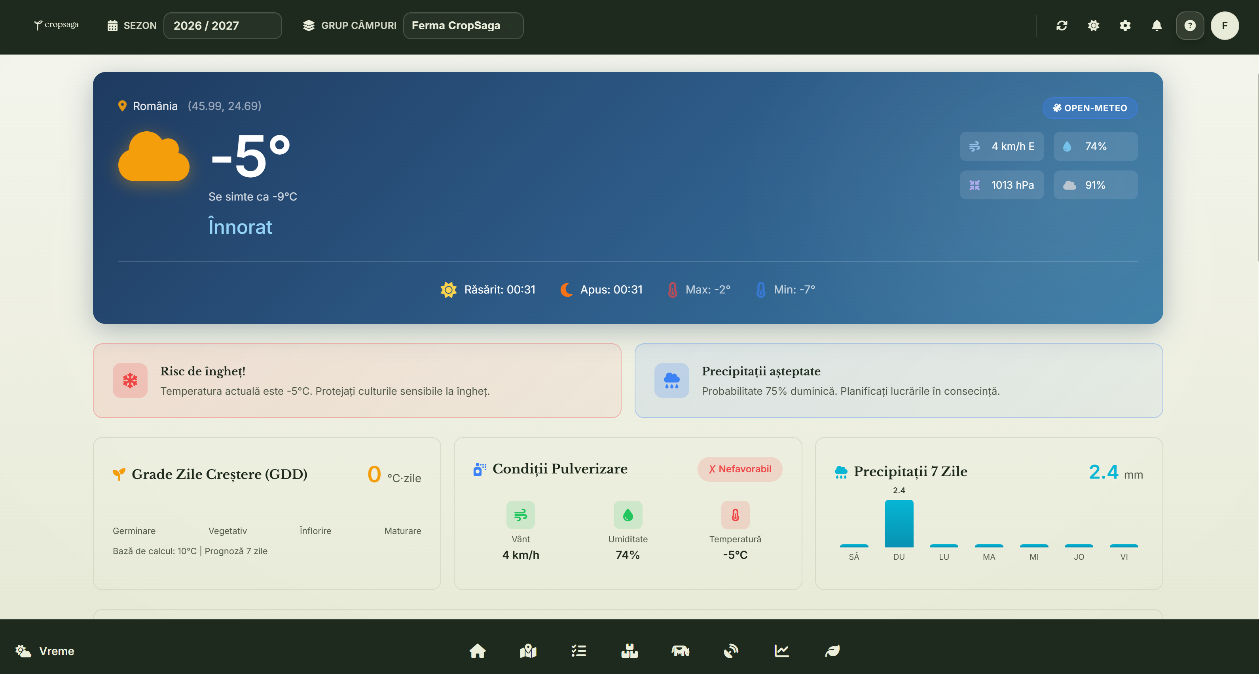
Task: Toggle light/dark theme sun icon
Action: 1093,25
